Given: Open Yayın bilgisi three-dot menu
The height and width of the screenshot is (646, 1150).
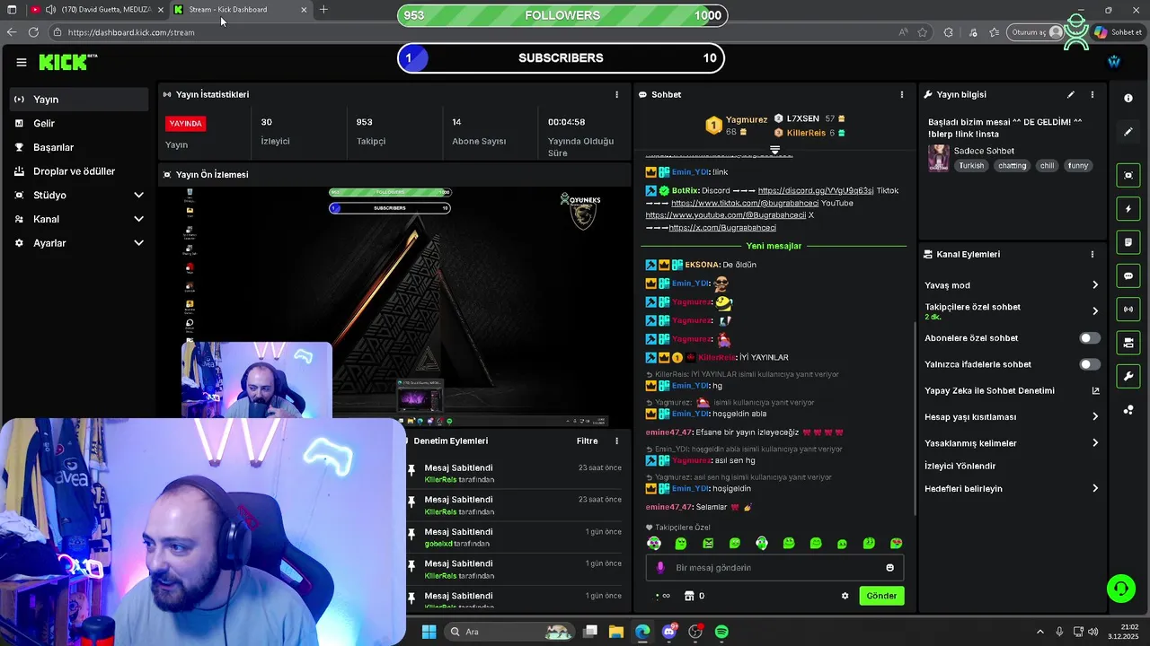Looking at the screenshot, I should tap(1092, 94).
